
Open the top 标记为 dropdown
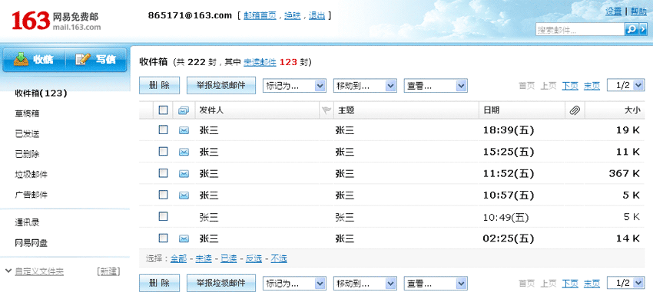pos(294,86)
